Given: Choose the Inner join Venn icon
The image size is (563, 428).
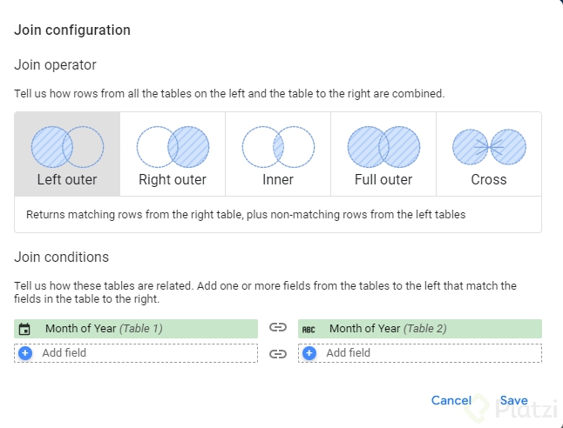Looking at the screenshot, I should coord(278,147).
